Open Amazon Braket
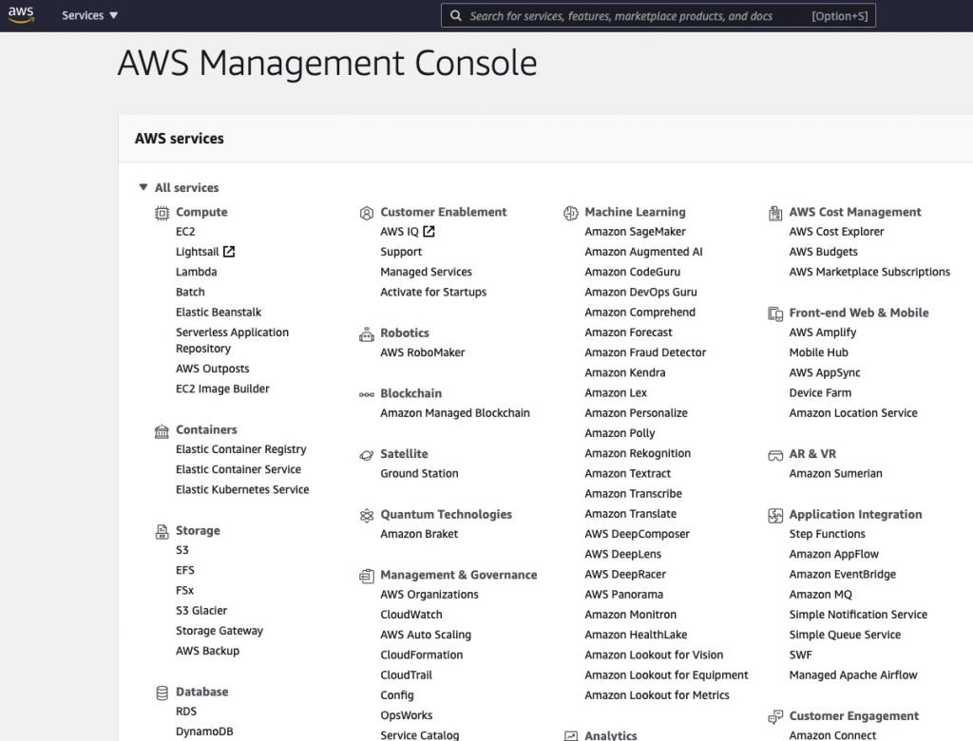 [x=419, y=534]
